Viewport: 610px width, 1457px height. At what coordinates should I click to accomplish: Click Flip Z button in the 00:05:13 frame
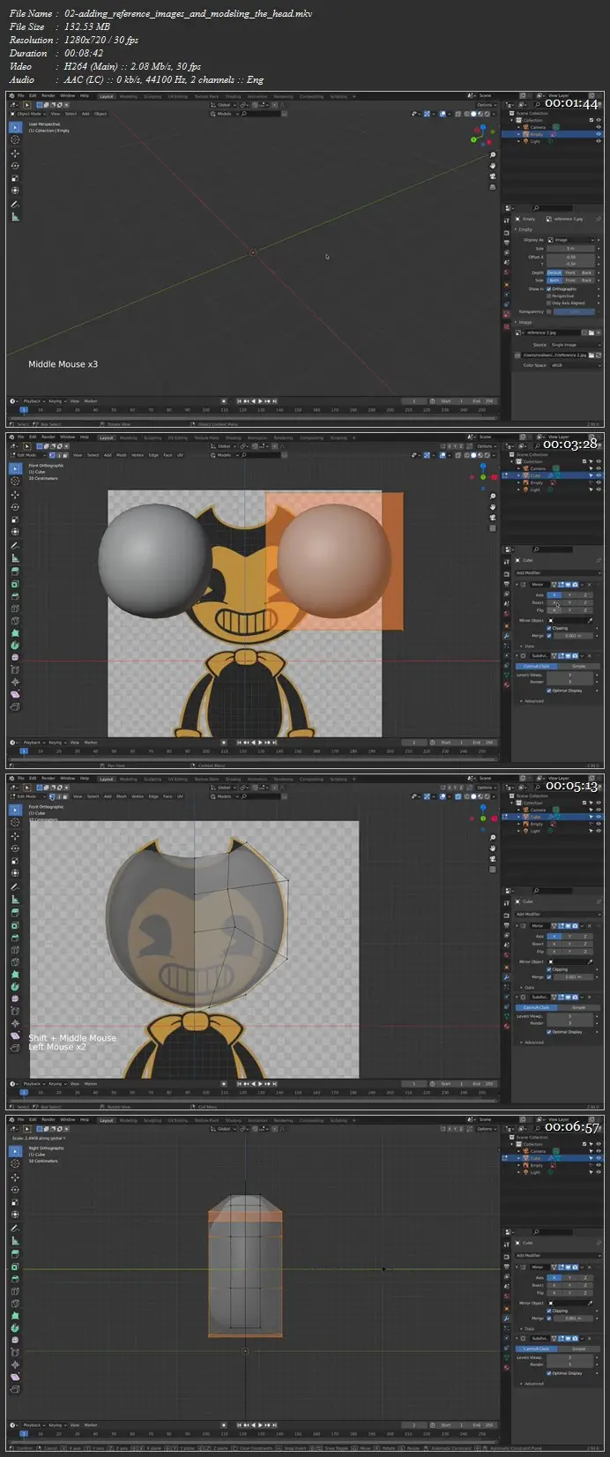click(585, 952)
